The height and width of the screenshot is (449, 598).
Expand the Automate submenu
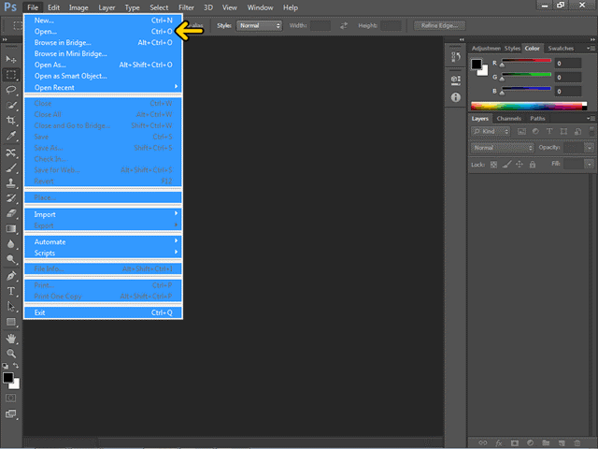[103, 241]
